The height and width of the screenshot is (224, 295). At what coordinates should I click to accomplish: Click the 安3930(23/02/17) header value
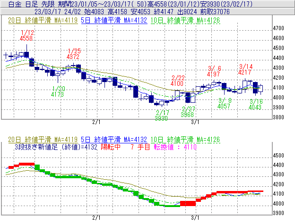tap(226, 4)
